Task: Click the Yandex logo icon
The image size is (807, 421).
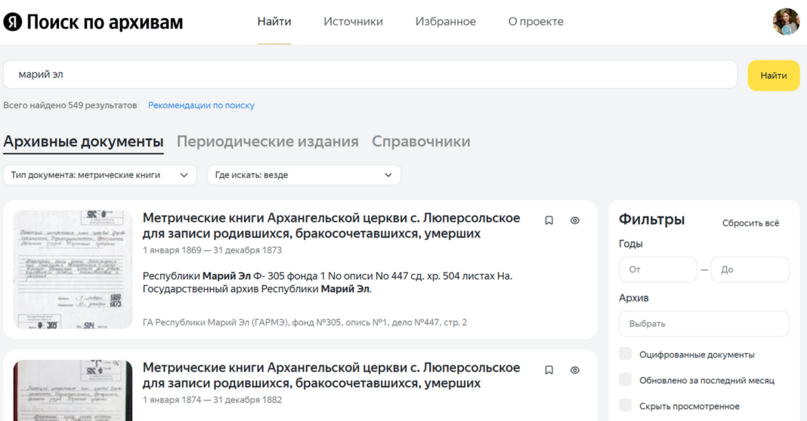Action: 12,22
